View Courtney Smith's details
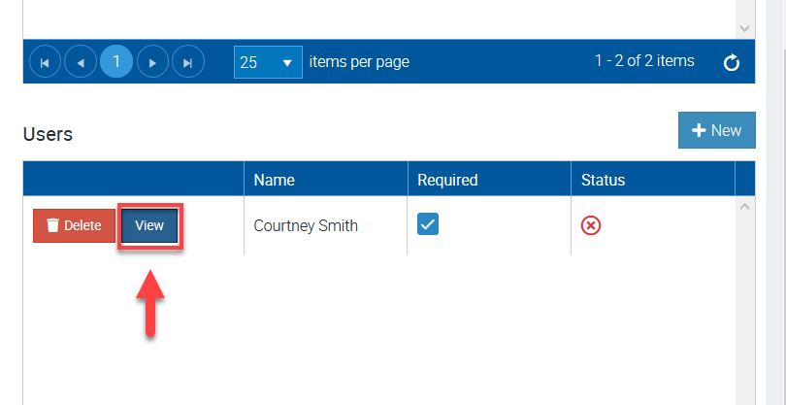The width and height of the screenshot is (786, 405). [x=149, y=225]
